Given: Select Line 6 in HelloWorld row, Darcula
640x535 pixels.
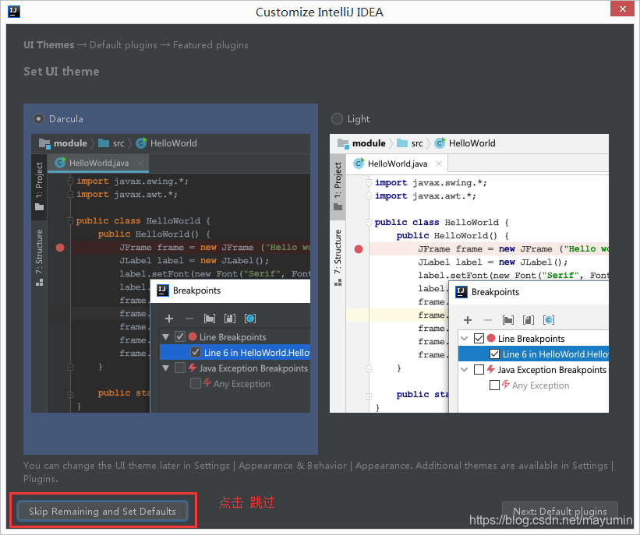Looking at the screenshot, I should 235,352.
